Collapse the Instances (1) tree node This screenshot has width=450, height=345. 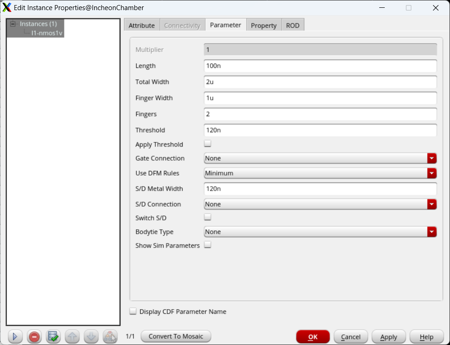[x=13, y=24]
